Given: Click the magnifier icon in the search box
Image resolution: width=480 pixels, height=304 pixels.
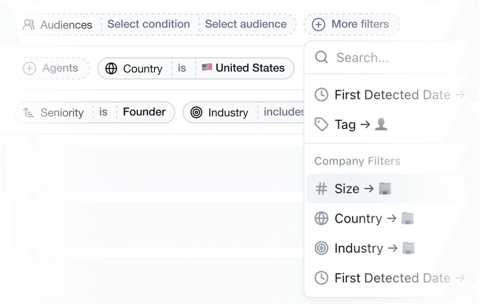Looking at the screenshot, I should click(321, 57).
